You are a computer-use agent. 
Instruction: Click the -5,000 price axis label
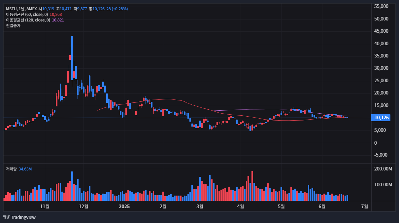coord(381,155)
